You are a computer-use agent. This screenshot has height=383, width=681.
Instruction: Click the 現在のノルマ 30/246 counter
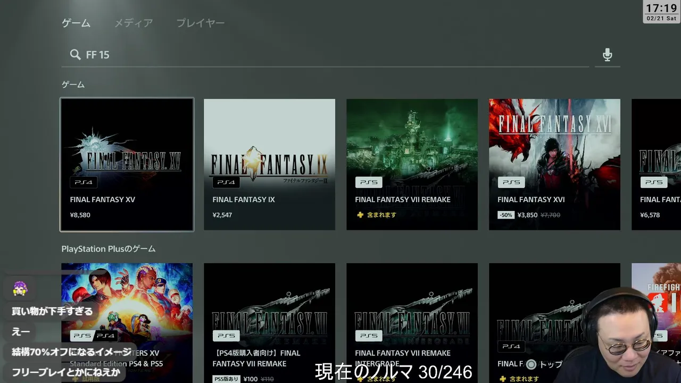pos(394,372)
